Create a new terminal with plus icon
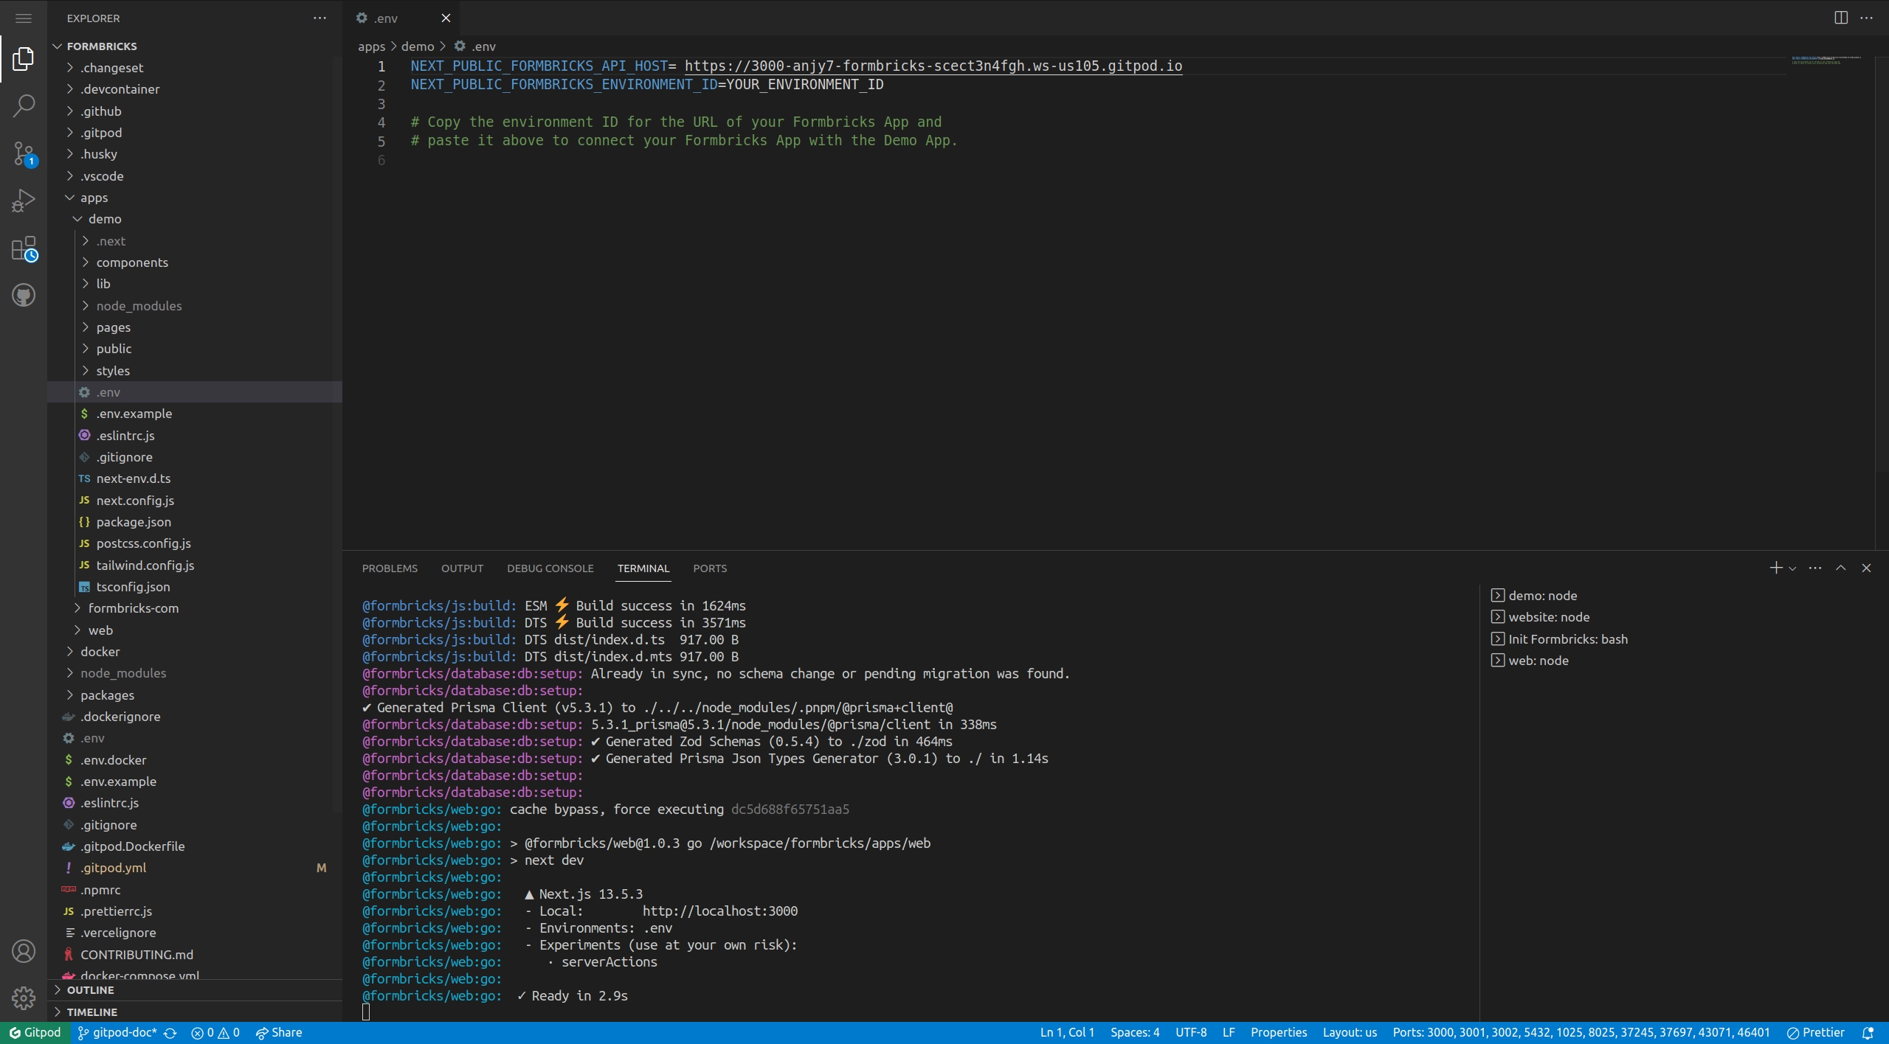 (1775, 568)
